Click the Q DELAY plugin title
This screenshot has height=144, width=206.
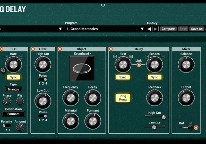[x=13, y=9]
